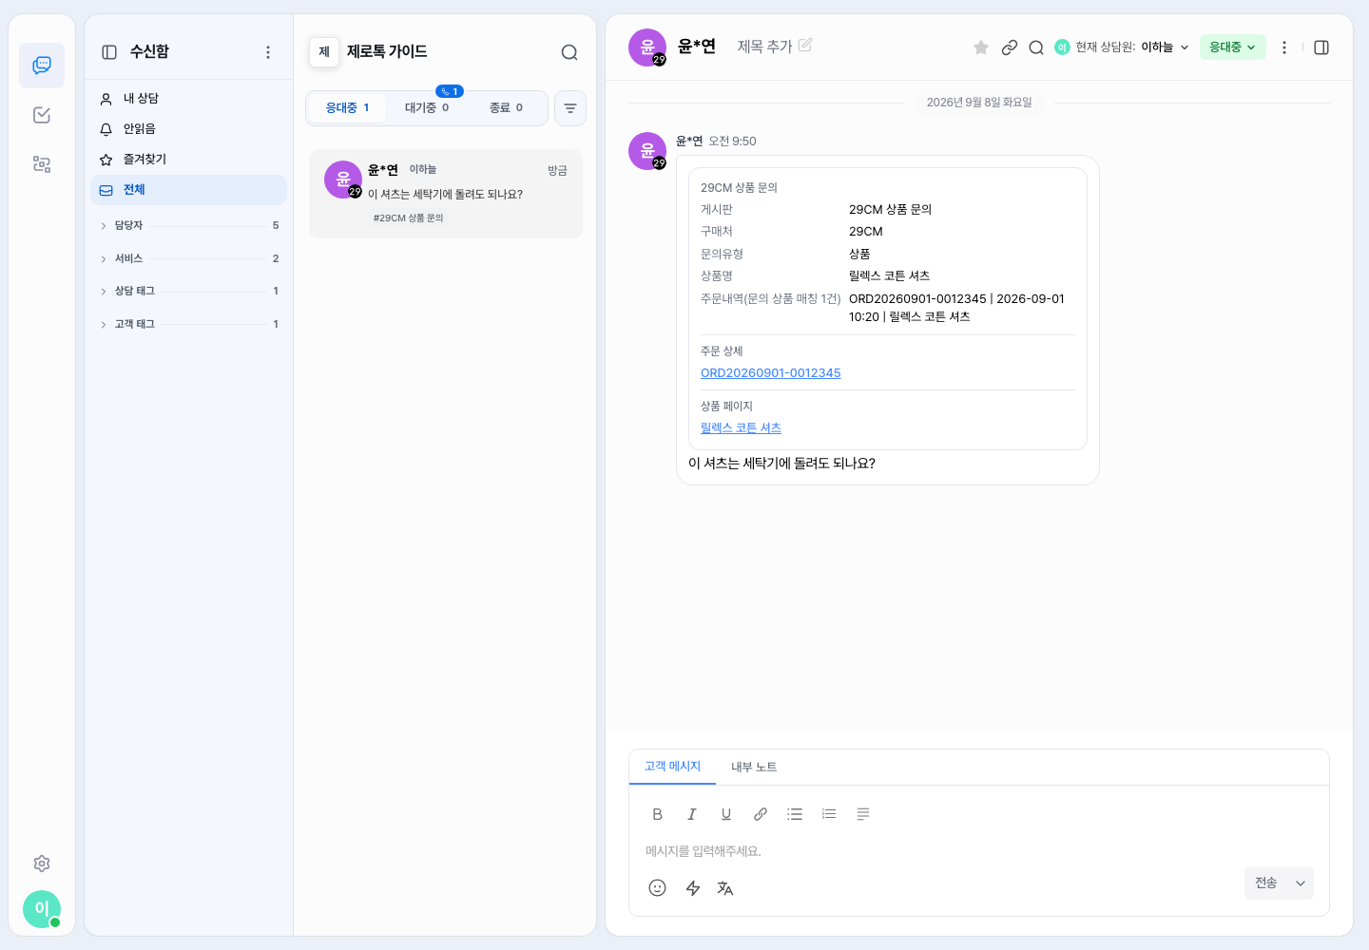Open the chat inbox icon in left rail
The height and width of the screenshot is (950, 1369).
[42, 66]
